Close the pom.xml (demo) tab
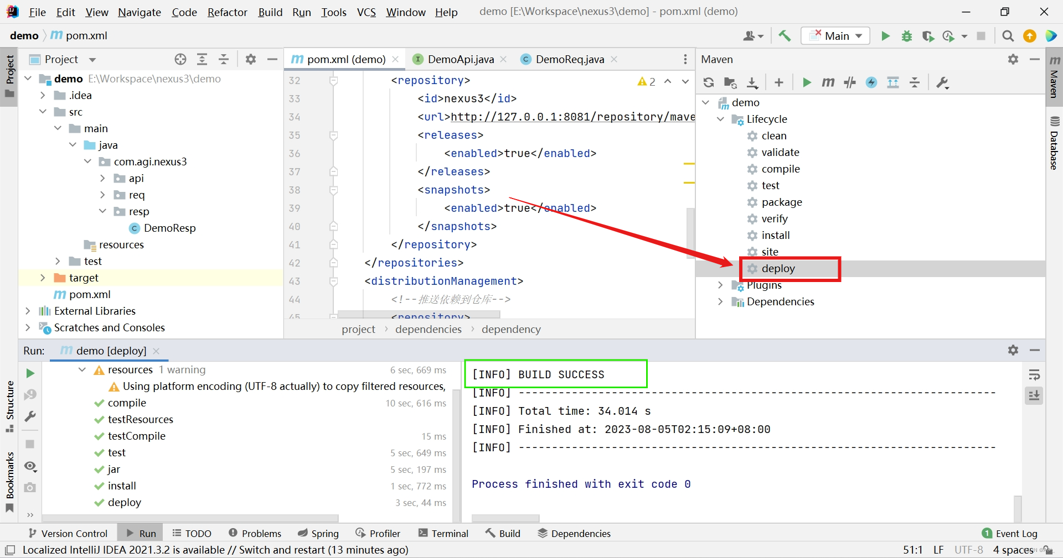Image resolution: width=1063 pixels, height=558 pixels. [395, 59]
